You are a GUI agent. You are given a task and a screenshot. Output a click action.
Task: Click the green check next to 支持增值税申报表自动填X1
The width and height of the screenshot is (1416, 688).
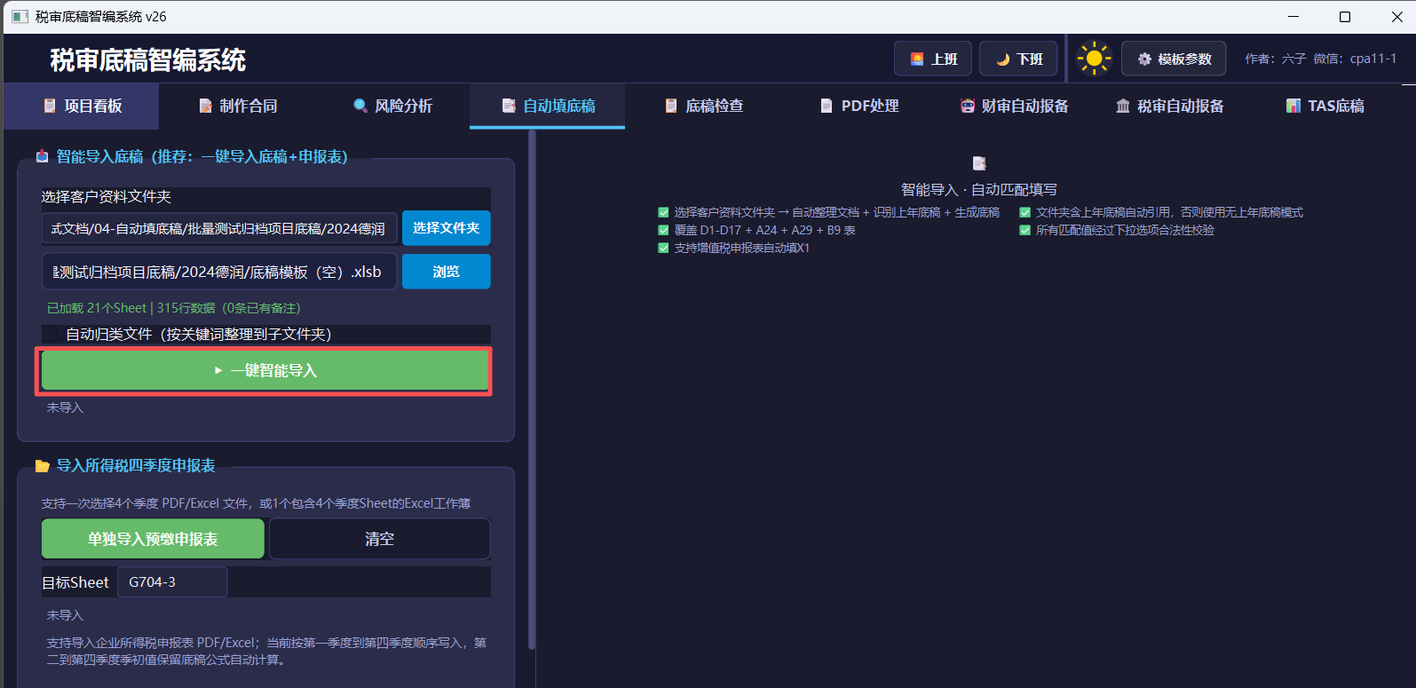[663, 248]
